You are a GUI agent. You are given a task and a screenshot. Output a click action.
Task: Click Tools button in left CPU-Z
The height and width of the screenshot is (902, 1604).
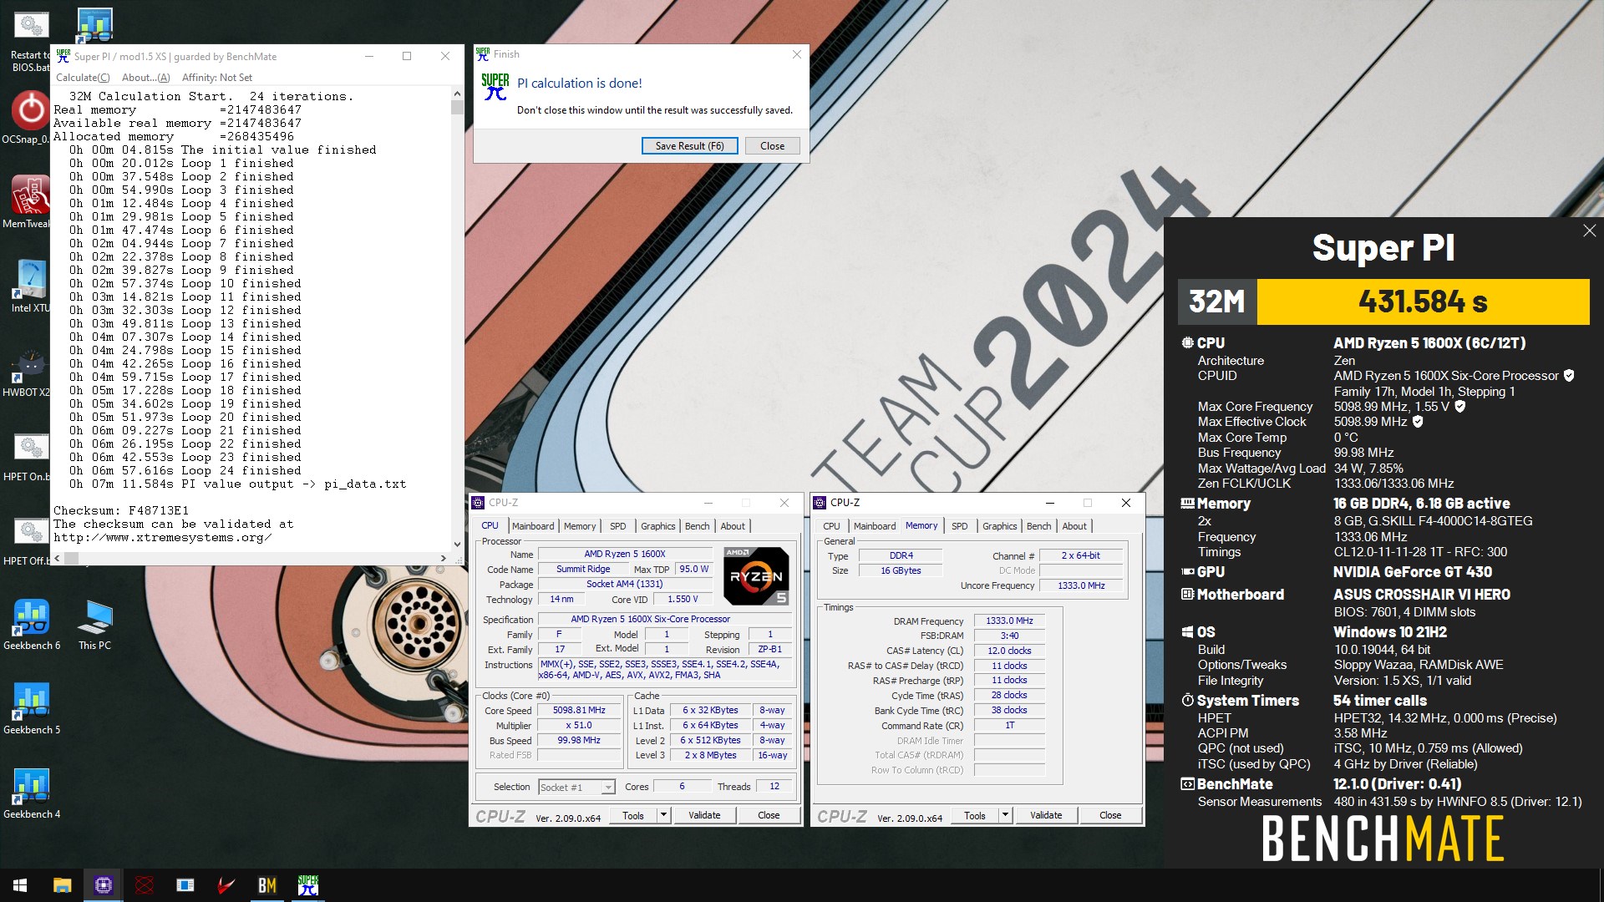(x=633, y=815)
